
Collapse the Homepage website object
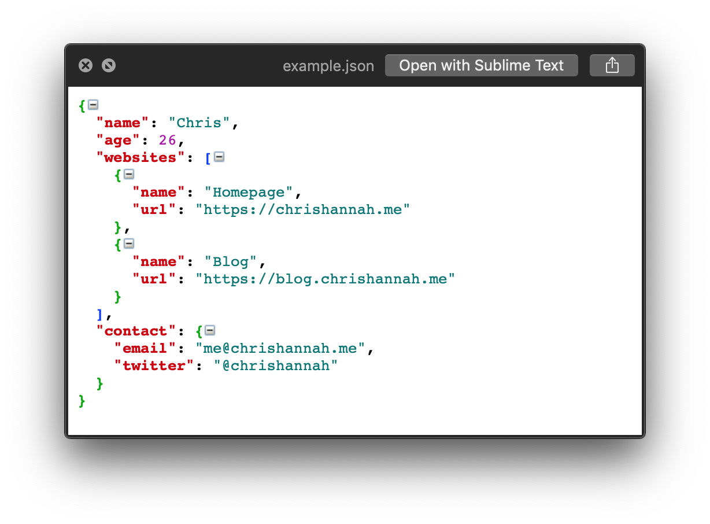(x=129, y=174)
